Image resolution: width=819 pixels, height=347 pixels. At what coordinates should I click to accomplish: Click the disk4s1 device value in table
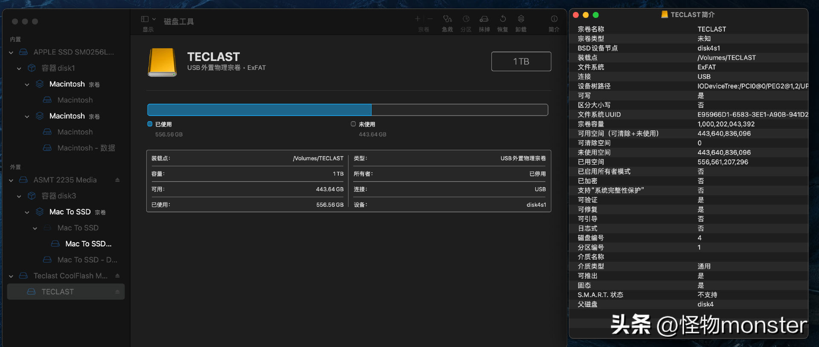pyautogui.click(x=536, y=205)
